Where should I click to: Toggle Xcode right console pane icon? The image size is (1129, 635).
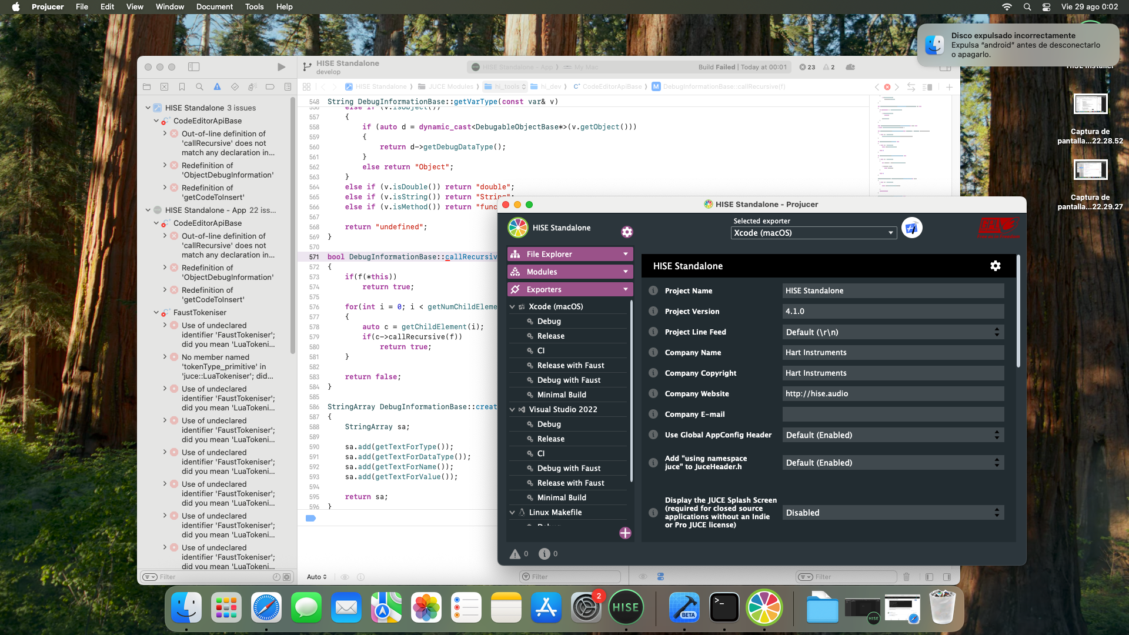tap(947, 577)
